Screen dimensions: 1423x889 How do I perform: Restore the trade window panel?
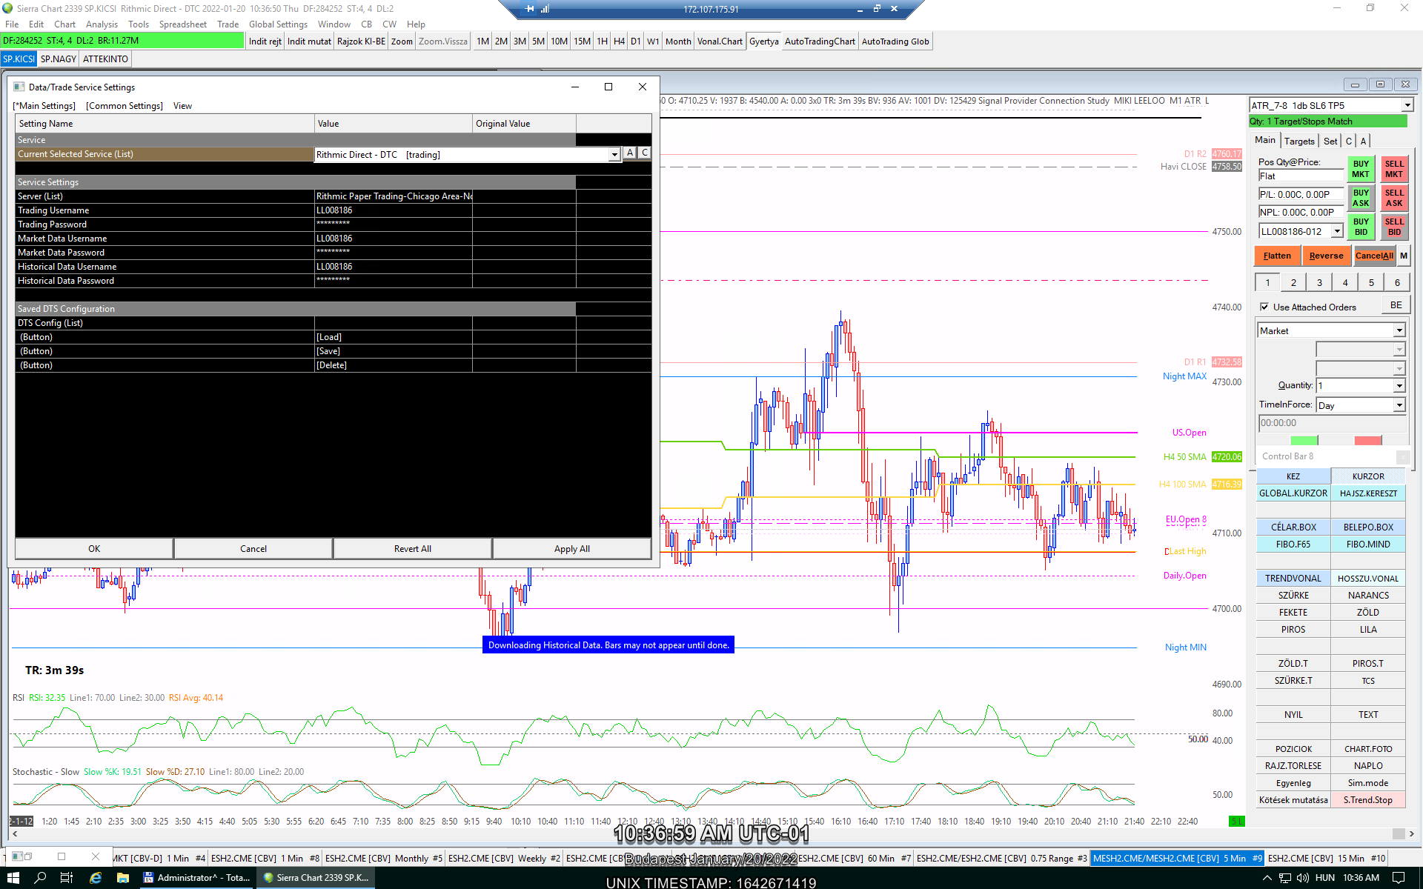click(x=1380, y=84)
